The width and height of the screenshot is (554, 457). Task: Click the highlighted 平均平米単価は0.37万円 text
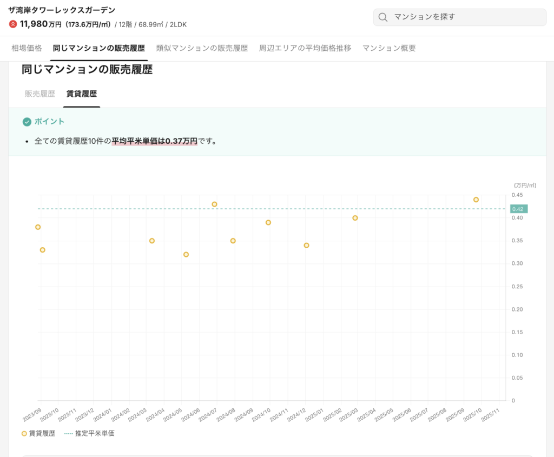154,141
